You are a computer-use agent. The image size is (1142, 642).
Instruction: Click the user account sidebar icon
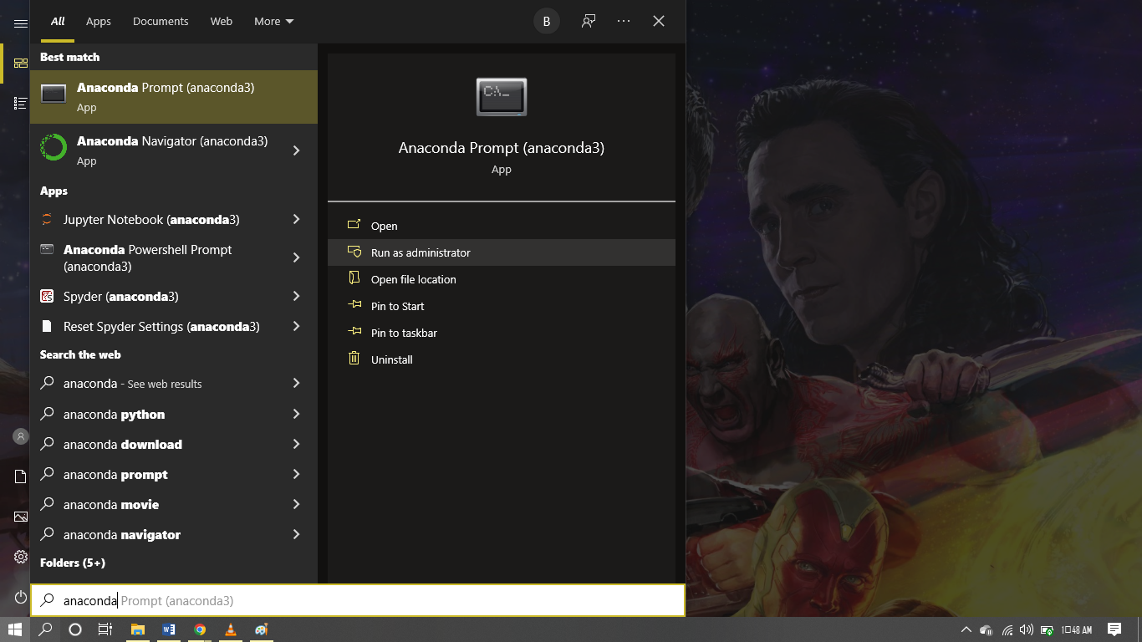coord(21,436)
